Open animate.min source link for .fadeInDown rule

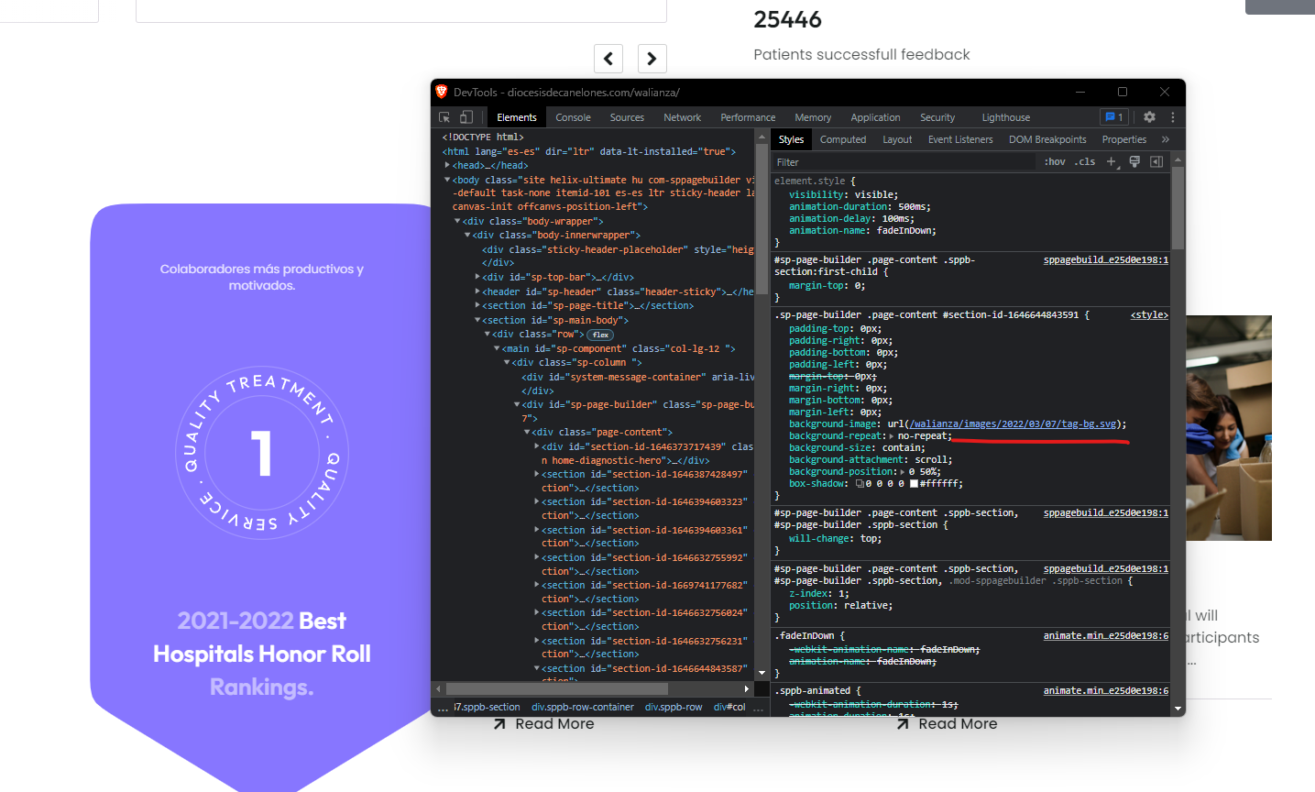pyautogui.click(x=1106, y=635)
